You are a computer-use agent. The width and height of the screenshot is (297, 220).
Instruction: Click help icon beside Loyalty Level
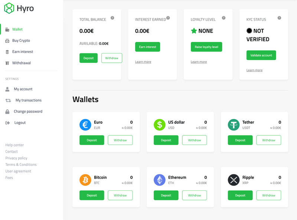tap(223, 18)
